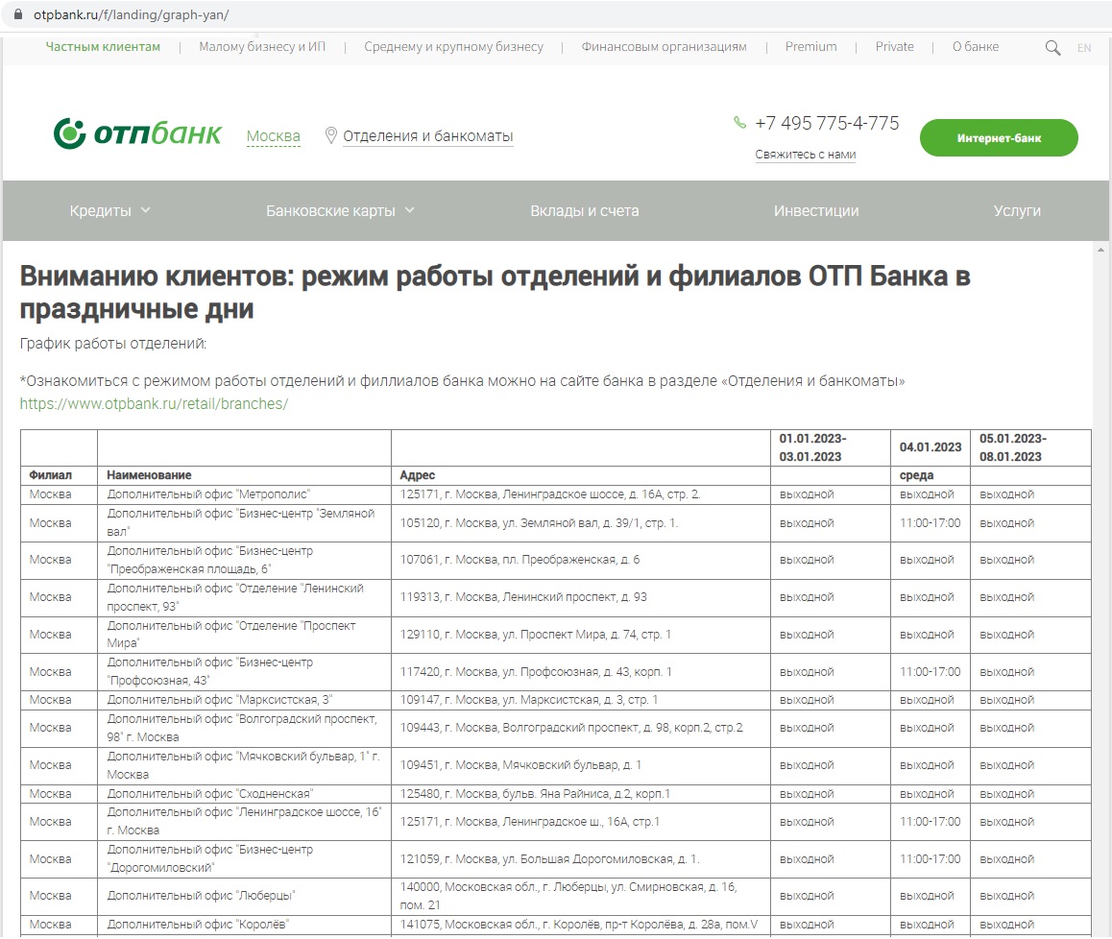Image resolution: width=1112 pixels, height=939 pixels.
Task: Open the Вклады и счета menu
Action: pos(585,210)
